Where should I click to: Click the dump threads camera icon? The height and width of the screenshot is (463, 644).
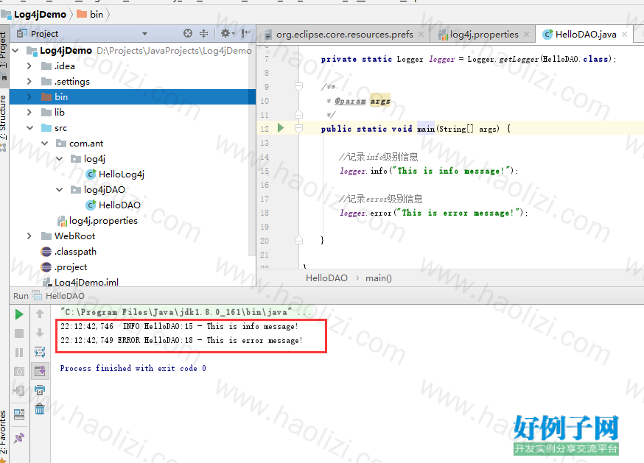[19, 372]
